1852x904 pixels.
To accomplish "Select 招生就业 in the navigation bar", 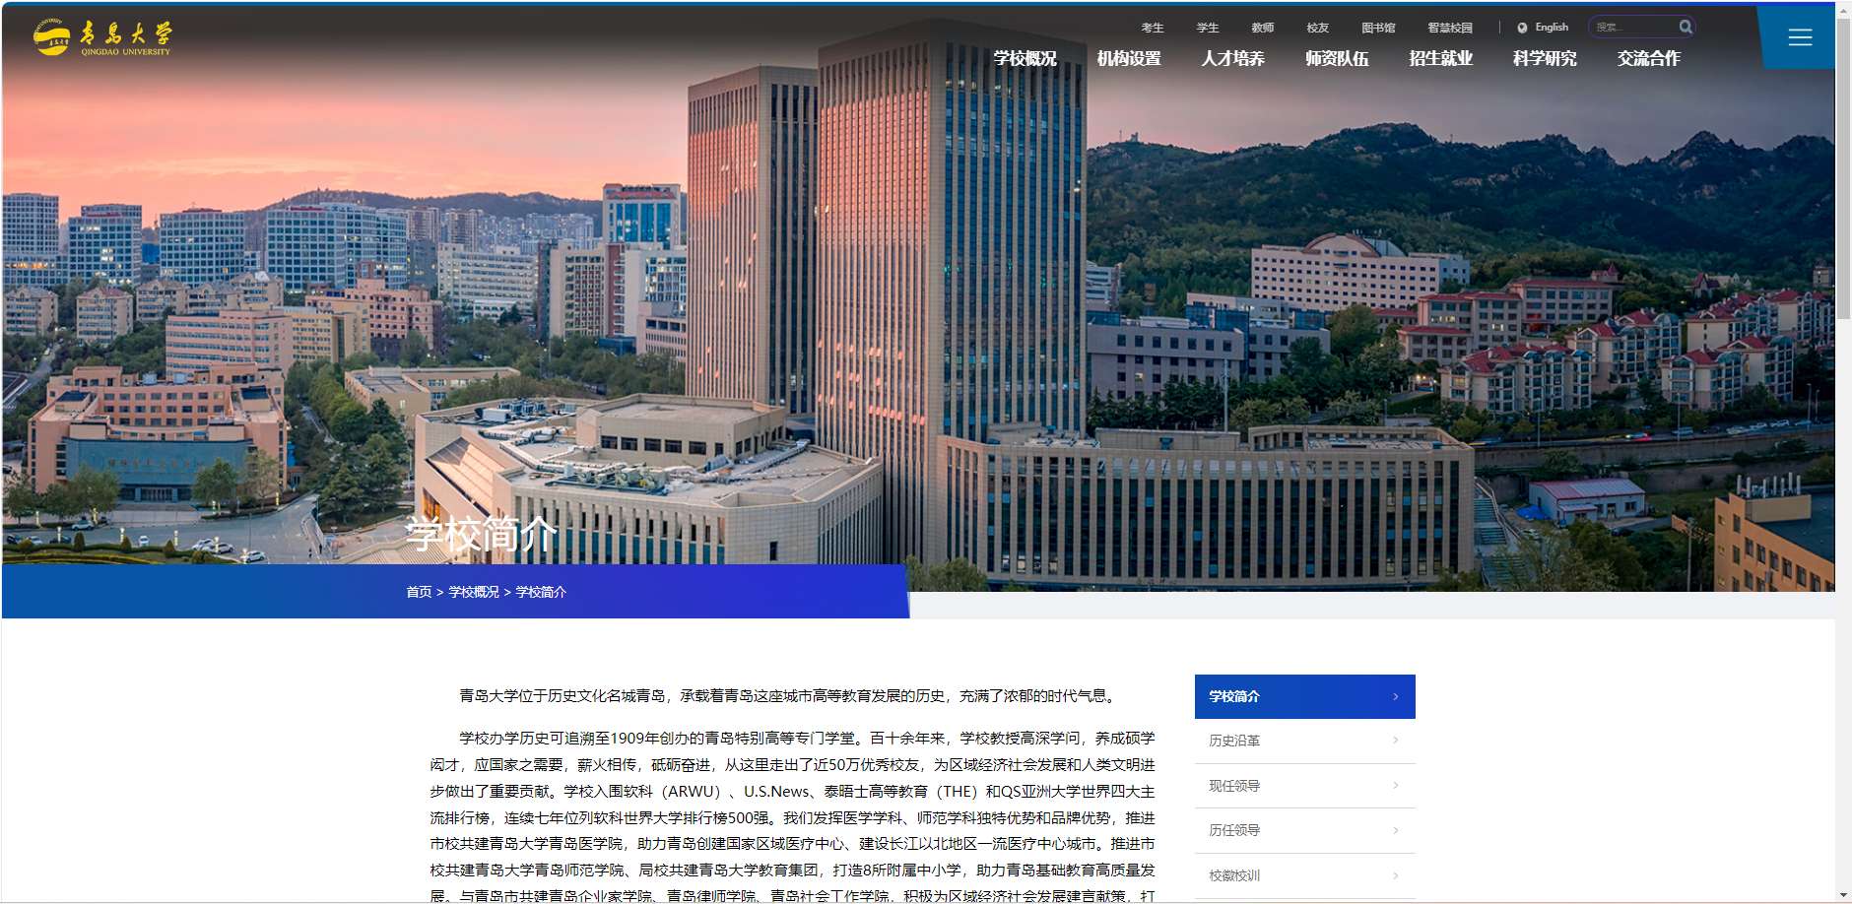I will (1440, 59).
